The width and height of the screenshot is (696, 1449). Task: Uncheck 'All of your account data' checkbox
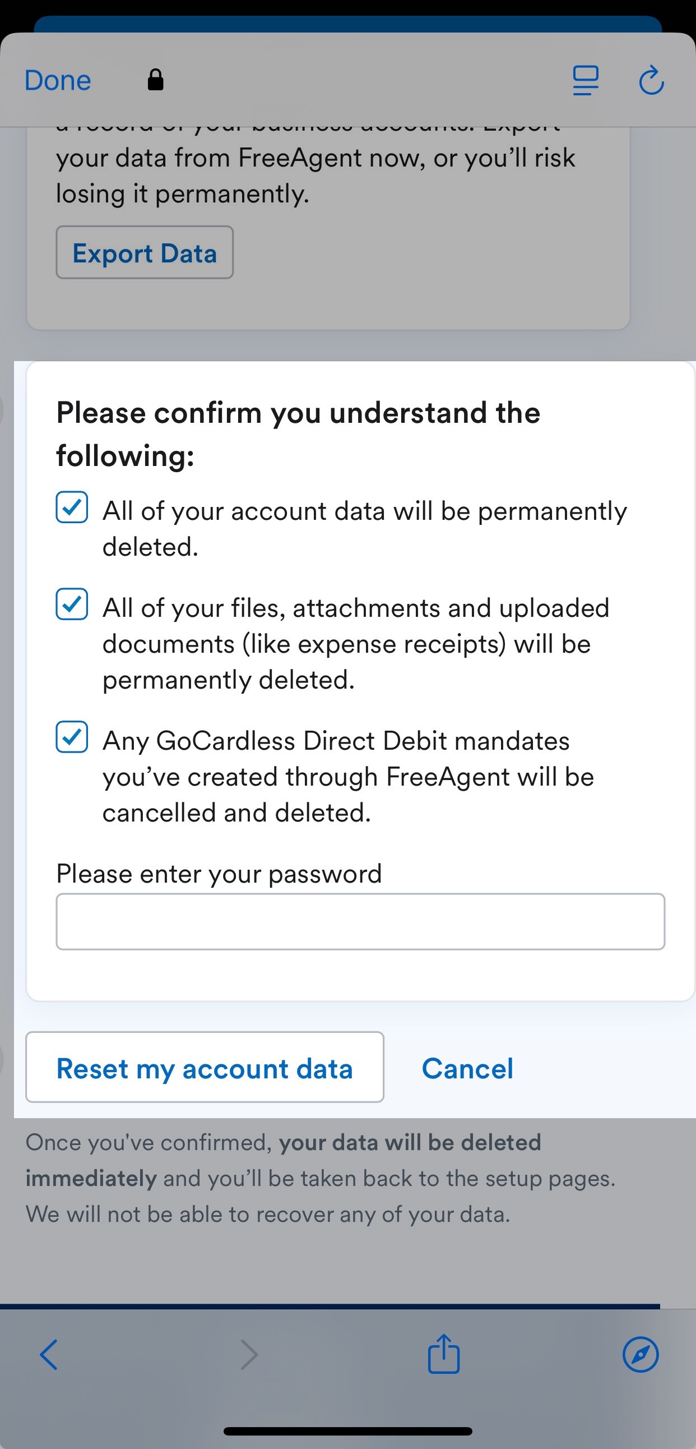pos(72,507)
